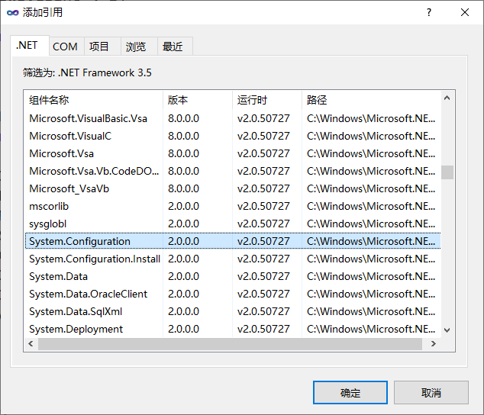The height and width of the screenshot is (415, 484).
Task: Open the 浏览 tab
Action: pyautogui.click(x=139, y=47)
